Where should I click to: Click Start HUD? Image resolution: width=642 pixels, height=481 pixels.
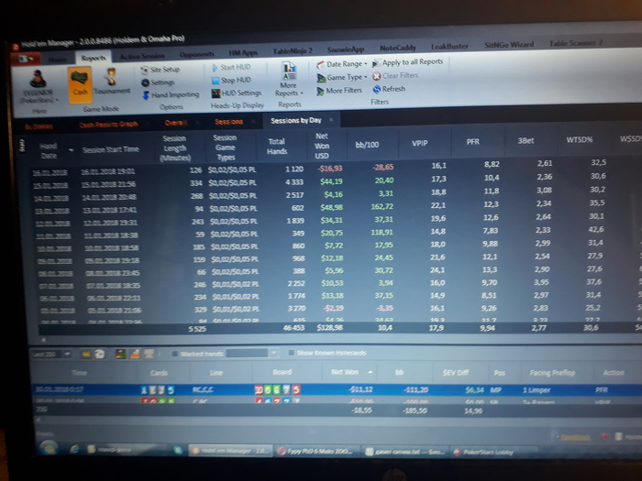point(231,68)
